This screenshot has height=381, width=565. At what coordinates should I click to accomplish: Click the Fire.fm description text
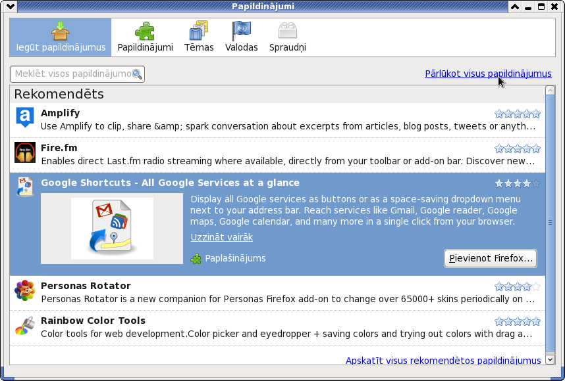[x=288, y=161]
